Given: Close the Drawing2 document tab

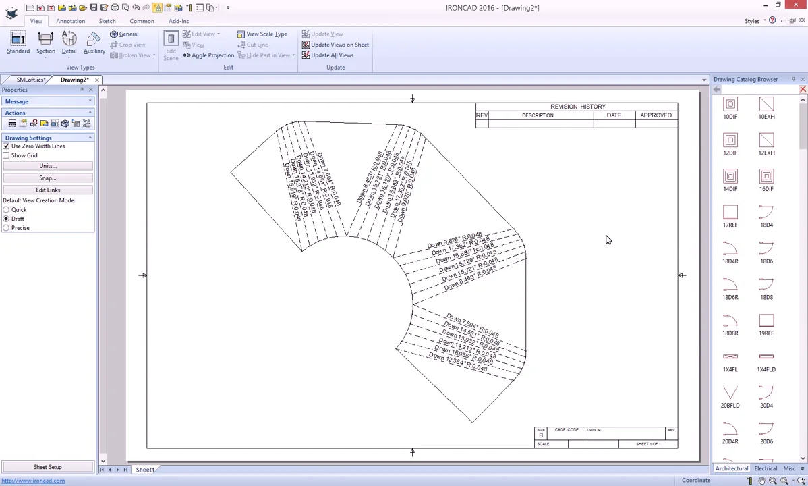Looking at the screenshot, I should click(97, 80).
